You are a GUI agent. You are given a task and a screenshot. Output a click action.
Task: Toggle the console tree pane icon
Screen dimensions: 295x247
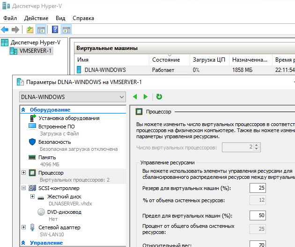(x=41, y=29)
